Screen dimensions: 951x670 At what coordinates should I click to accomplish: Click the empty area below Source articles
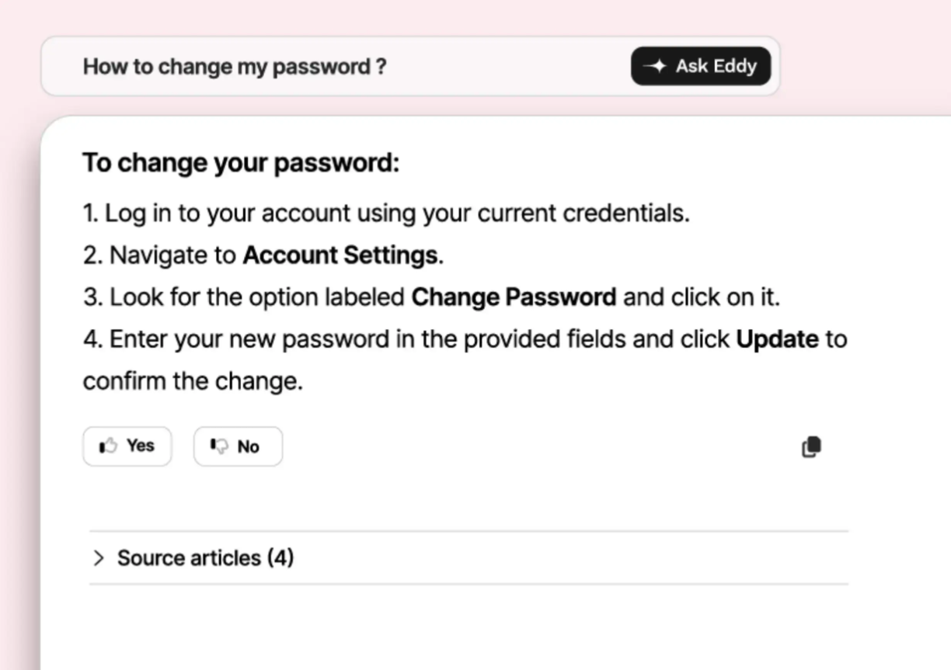pos(466,629)
